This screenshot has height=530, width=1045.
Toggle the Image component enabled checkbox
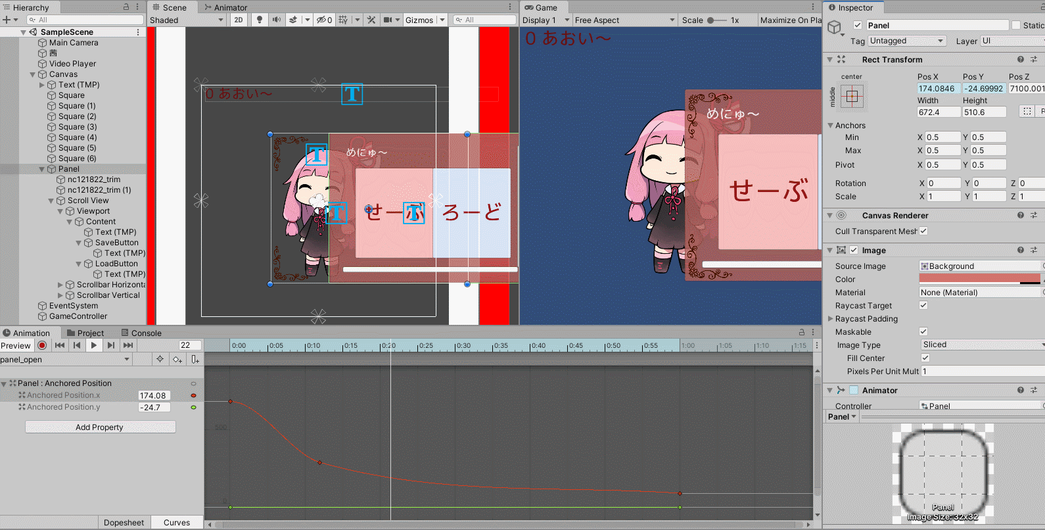point(854,250)
